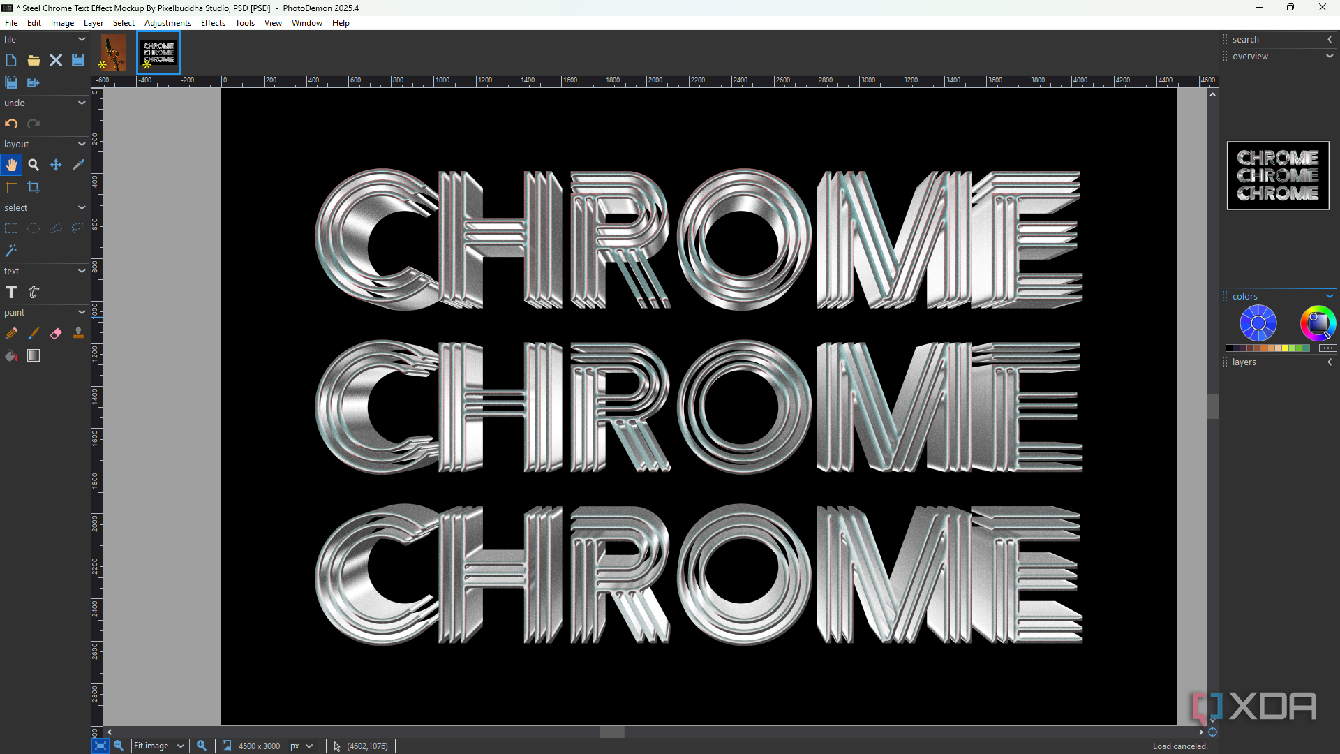
Task: Pick the Eraser tool
Action: 56,334
